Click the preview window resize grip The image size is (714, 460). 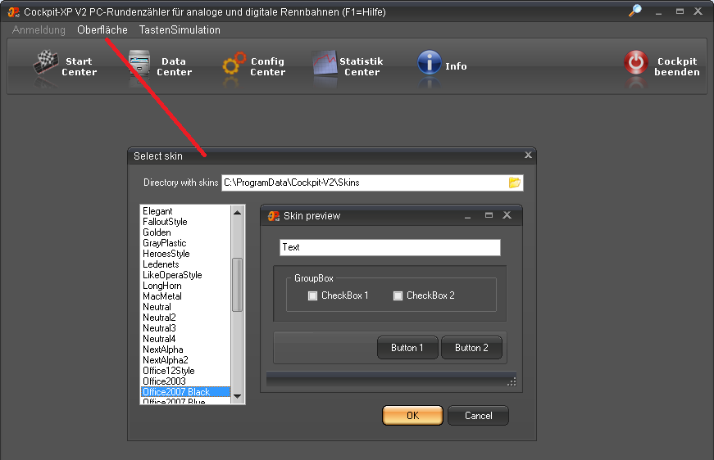tap(512, 381)
